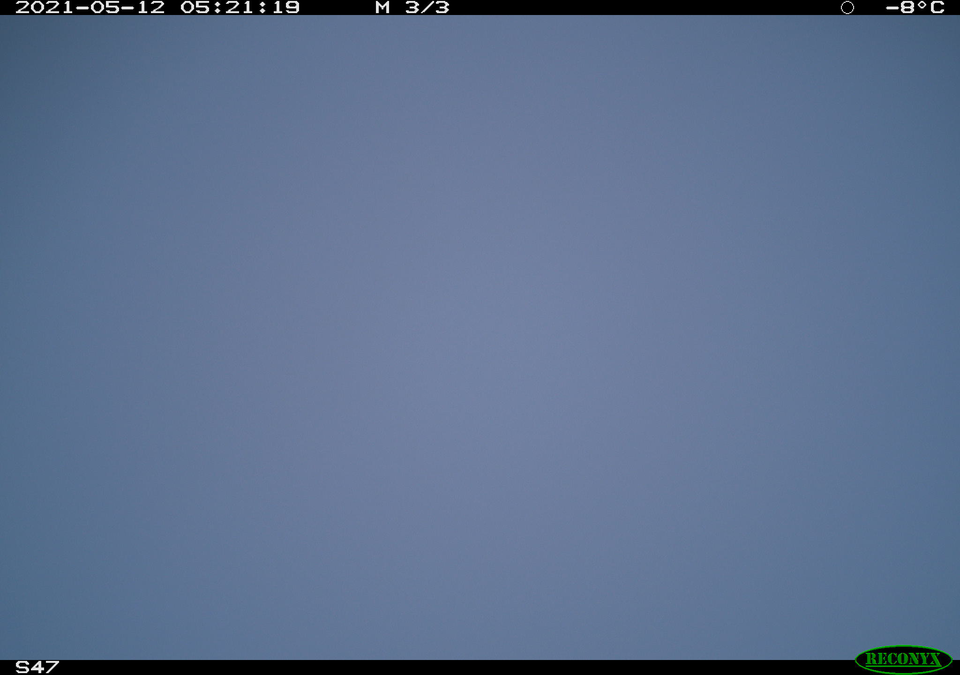Screen dimensions: 960x675
Task: Click the center of the blue image
Action: (480, 337)
